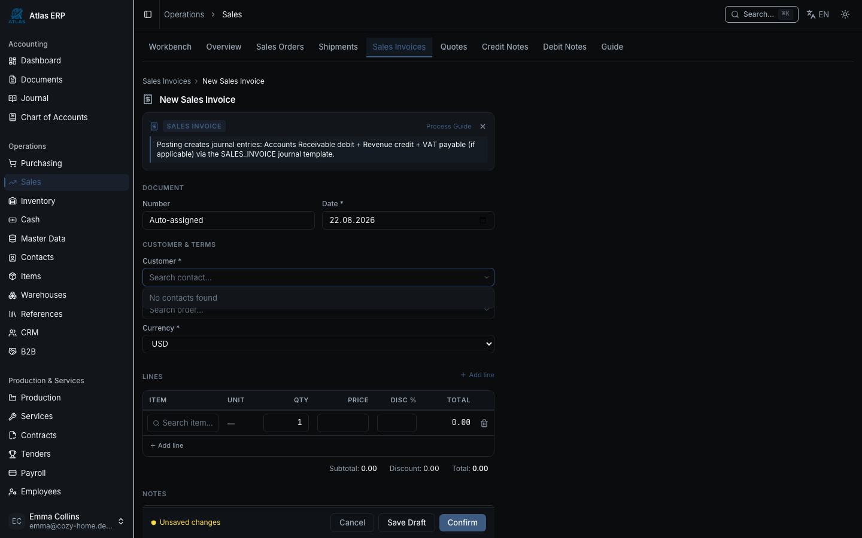Toggle the sidebar collapse icon

click(148, 14)
